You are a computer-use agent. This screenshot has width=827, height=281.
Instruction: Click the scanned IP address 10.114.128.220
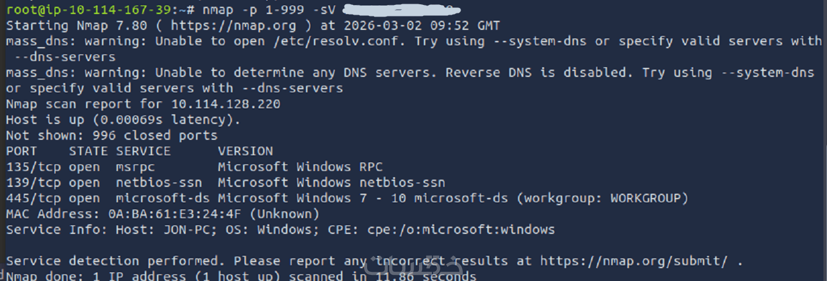click(225, 104)
